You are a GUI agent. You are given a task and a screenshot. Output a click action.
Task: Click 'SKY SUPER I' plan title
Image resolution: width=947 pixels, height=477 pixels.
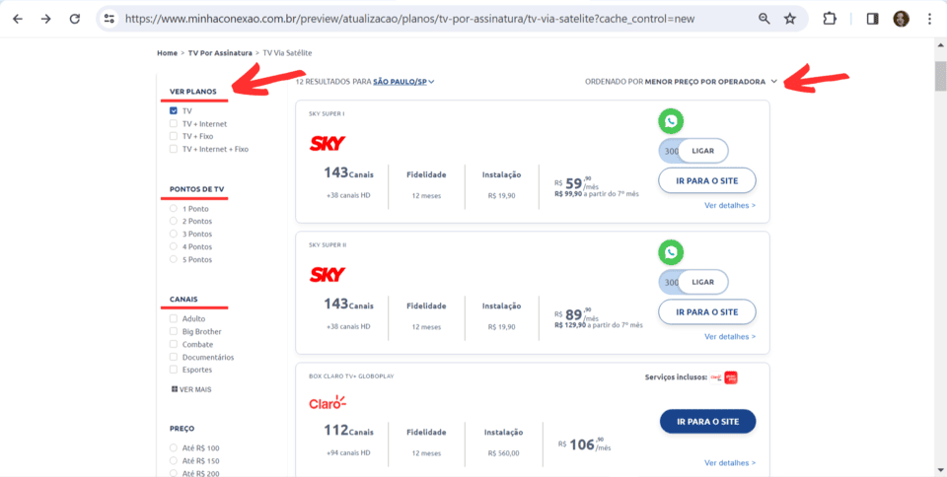click(x=327, y=114)
